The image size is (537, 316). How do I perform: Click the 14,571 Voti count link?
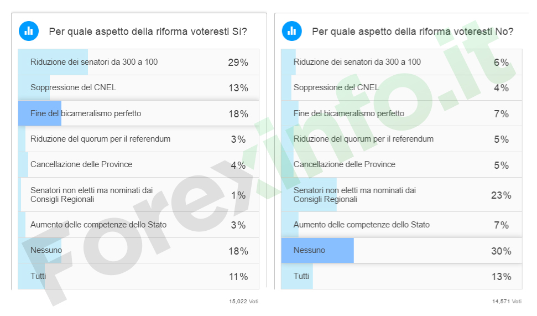point(507,302)
